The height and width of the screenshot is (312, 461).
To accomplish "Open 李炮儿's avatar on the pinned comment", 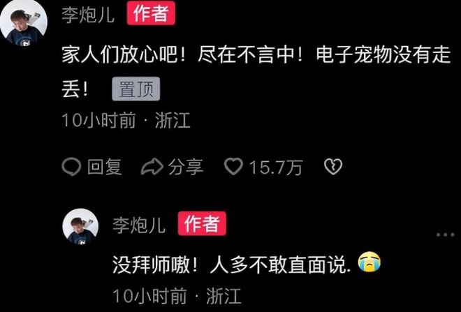I will click(24, 23).
